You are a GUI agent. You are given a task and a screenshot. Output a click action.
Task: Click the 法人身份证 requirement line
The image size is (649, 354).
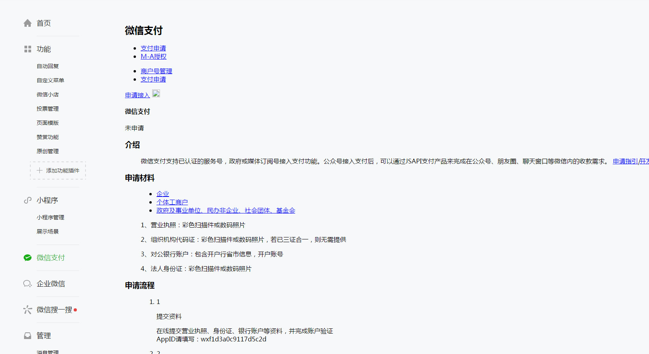[196, 269]
